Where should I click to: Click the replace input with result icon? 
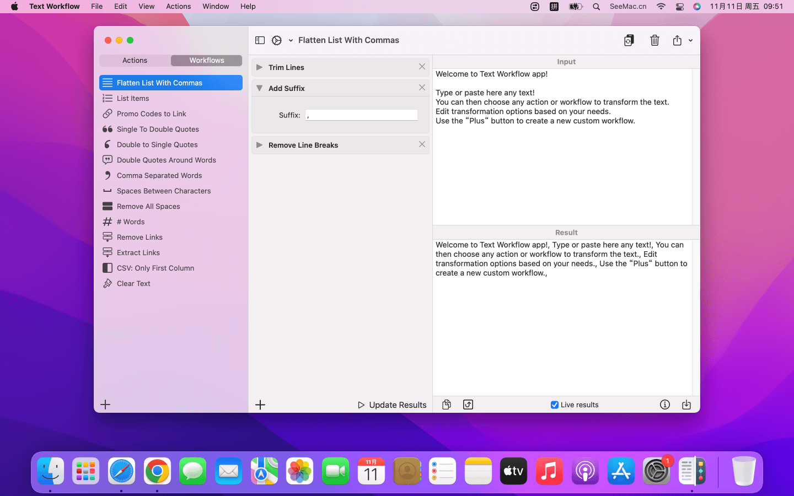point(468,405)
